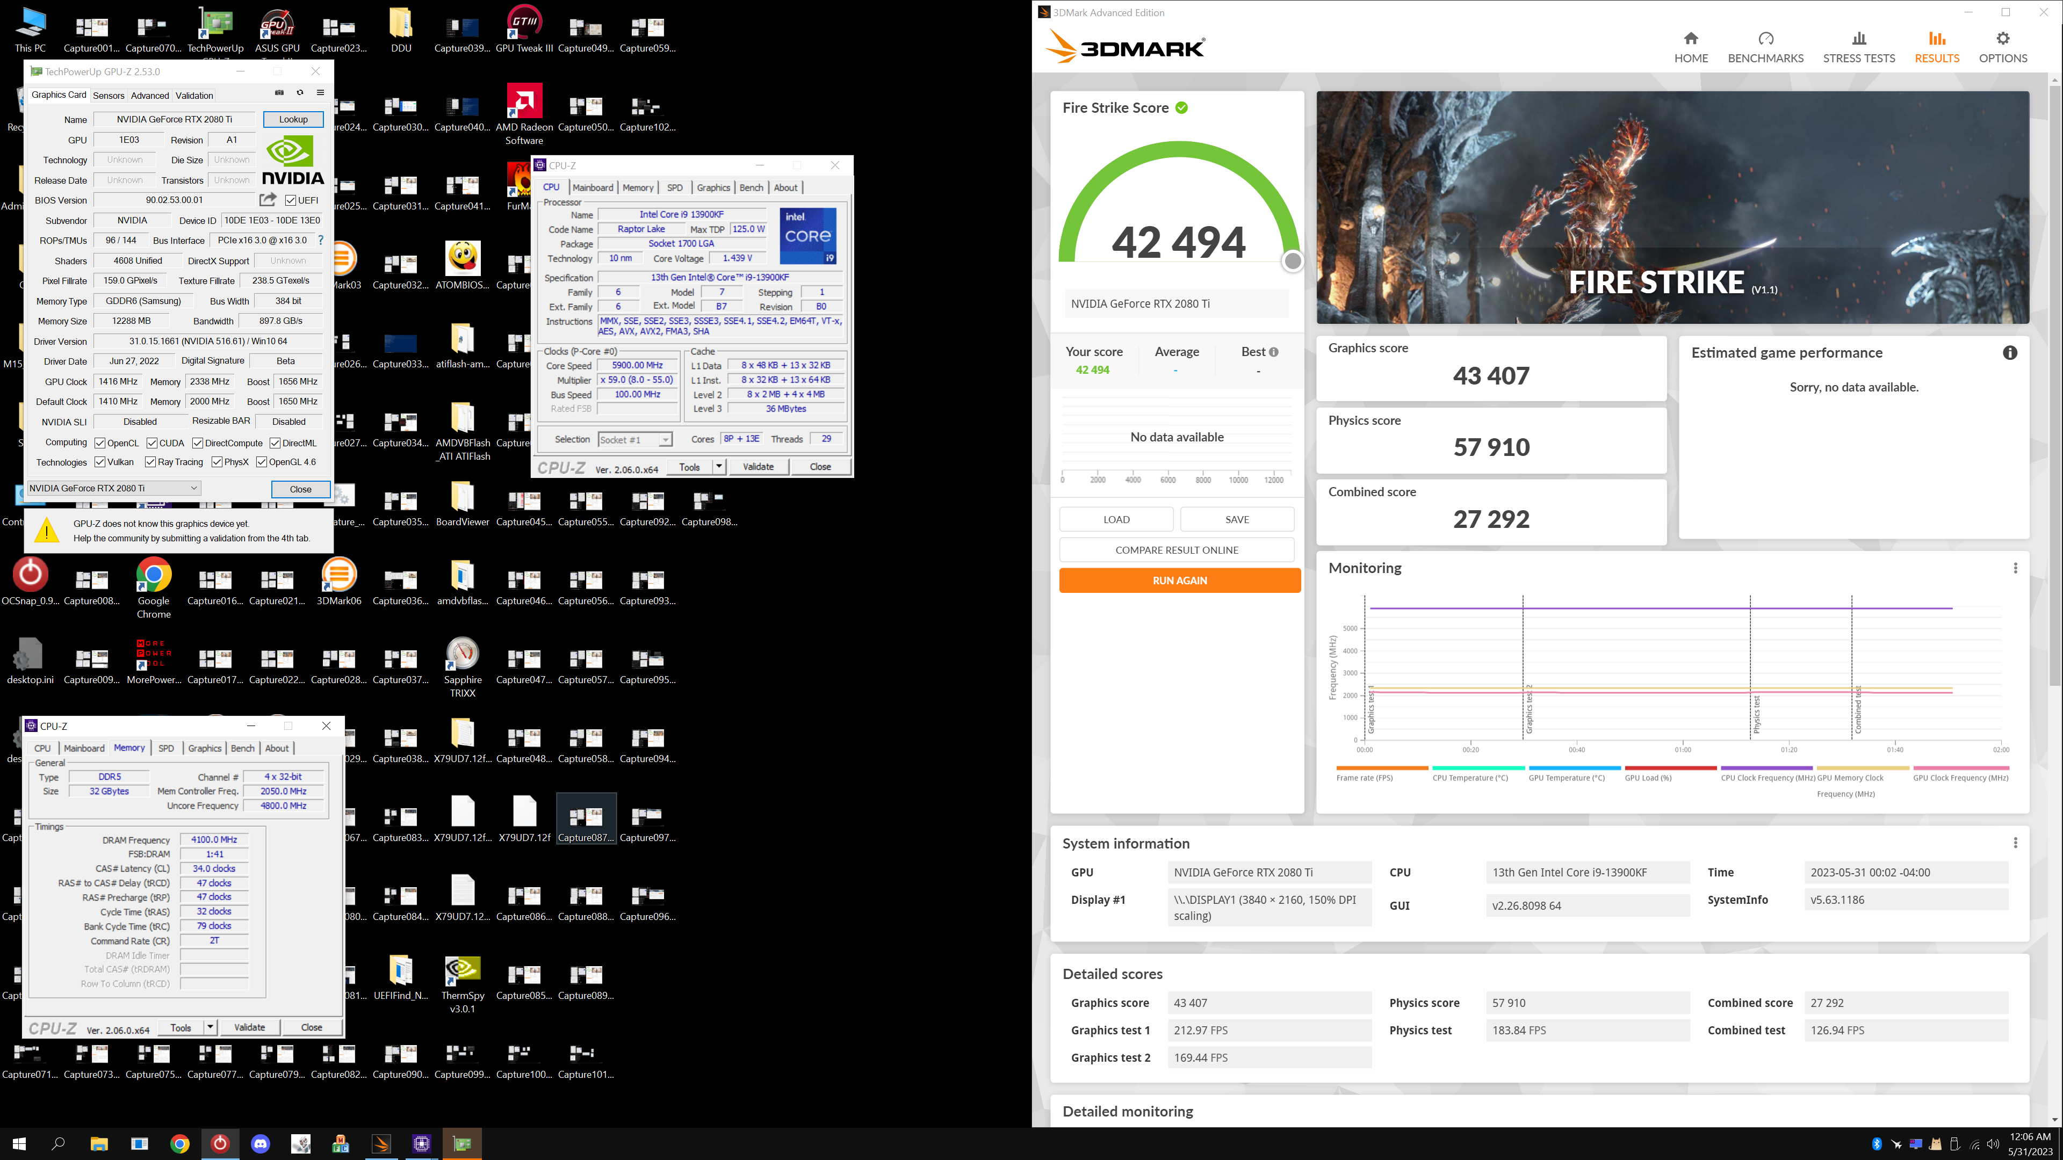Open the Monitoring panel three-dot menu
The height and width of the screenshot is (1160, 2063).
tap(2015, 568)
